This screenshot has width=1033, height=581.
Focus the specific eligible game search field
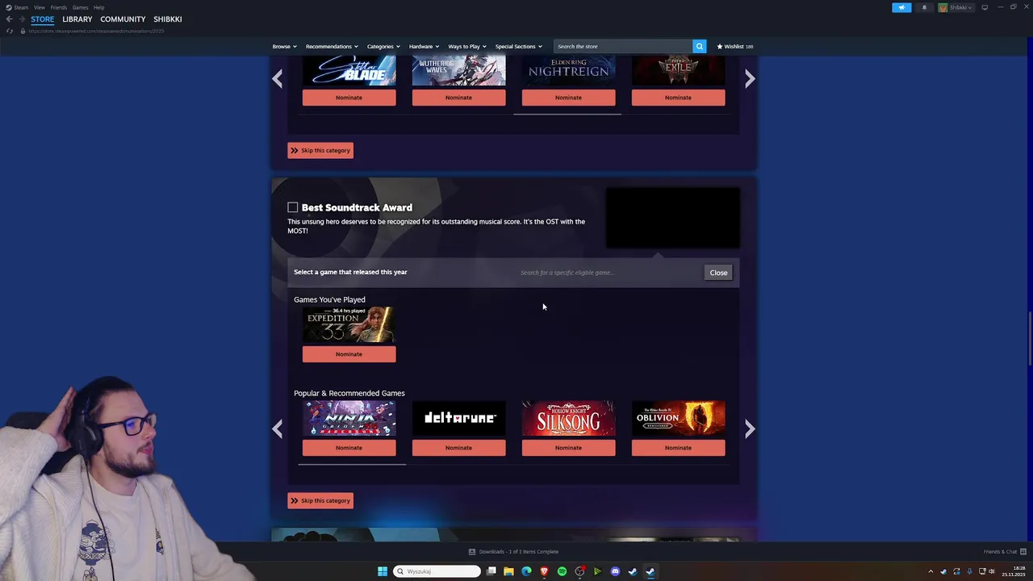click(609, 273)
